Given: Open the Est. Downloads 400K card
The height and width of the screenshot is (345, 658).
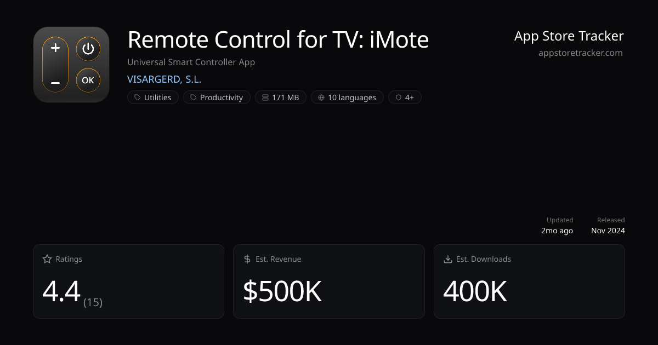Looking at the screenshot, I should 529,281.
